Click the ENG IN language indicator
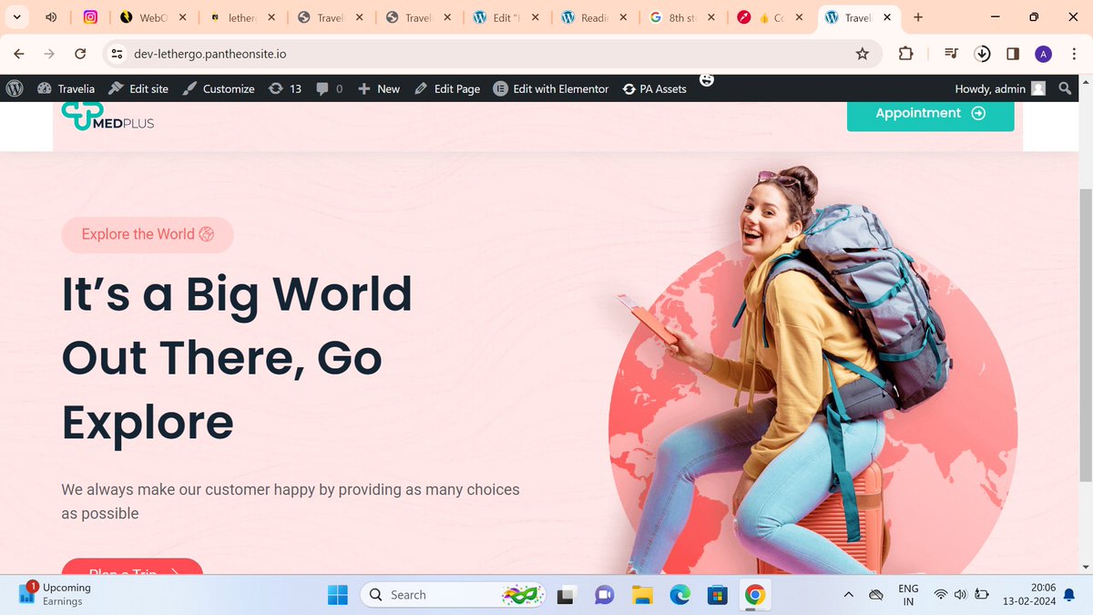 tap(908, 595)
